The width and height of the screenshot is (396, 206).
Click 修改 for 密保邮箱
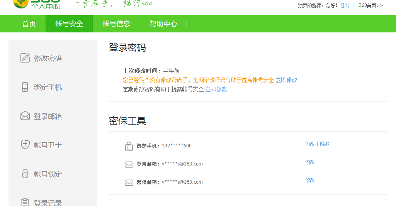(310, 180)
